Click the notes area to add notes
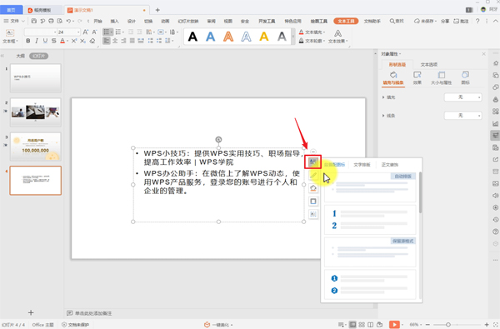The width and height of the screenshot is (500, 329). coord(89,313)
